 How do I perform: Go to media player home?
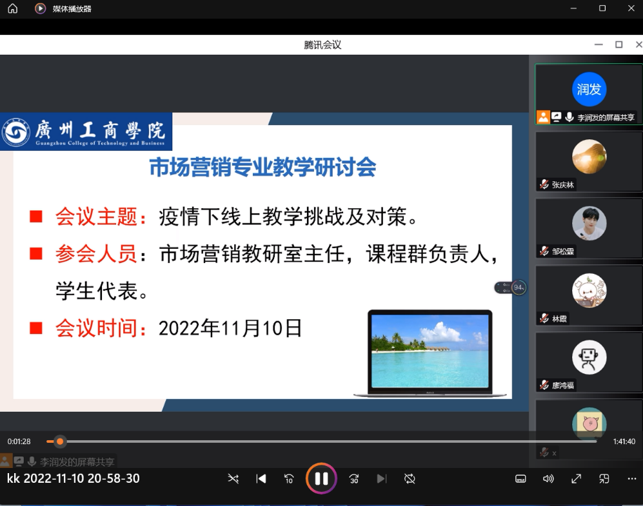click(x=13, y=8)
